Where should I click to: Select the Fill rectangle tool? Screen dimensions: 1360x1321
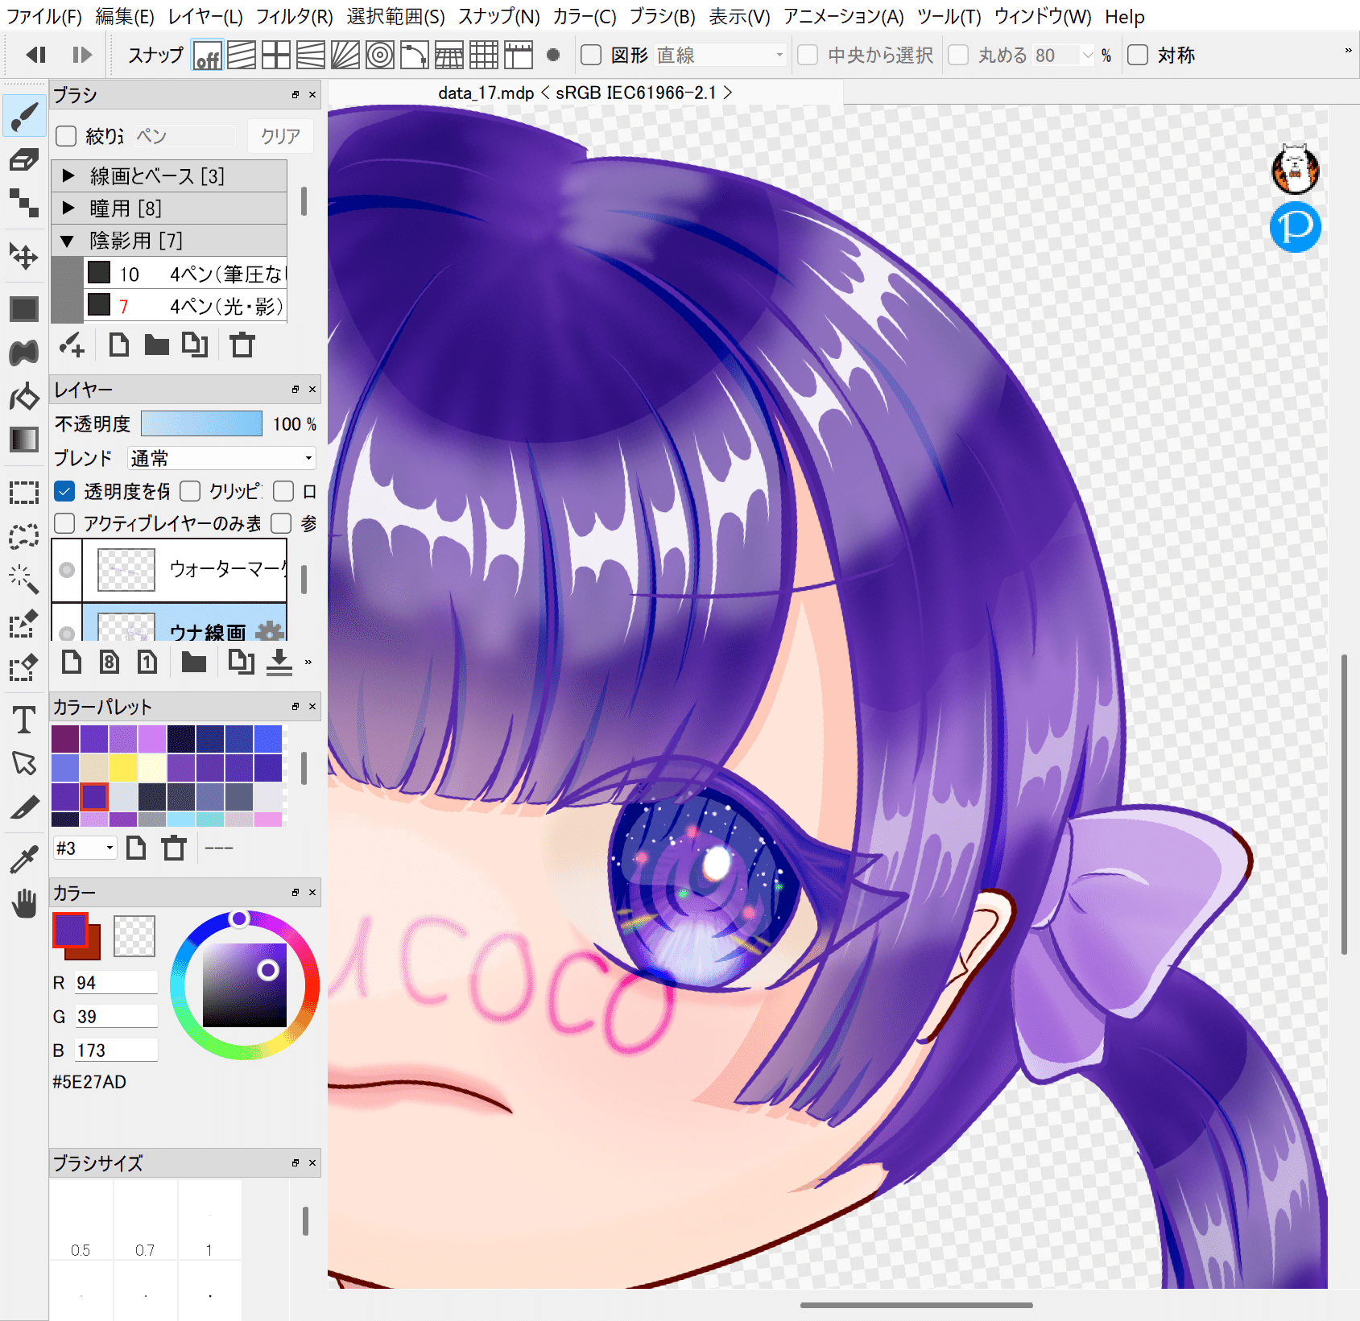click(x=24, y=308)
